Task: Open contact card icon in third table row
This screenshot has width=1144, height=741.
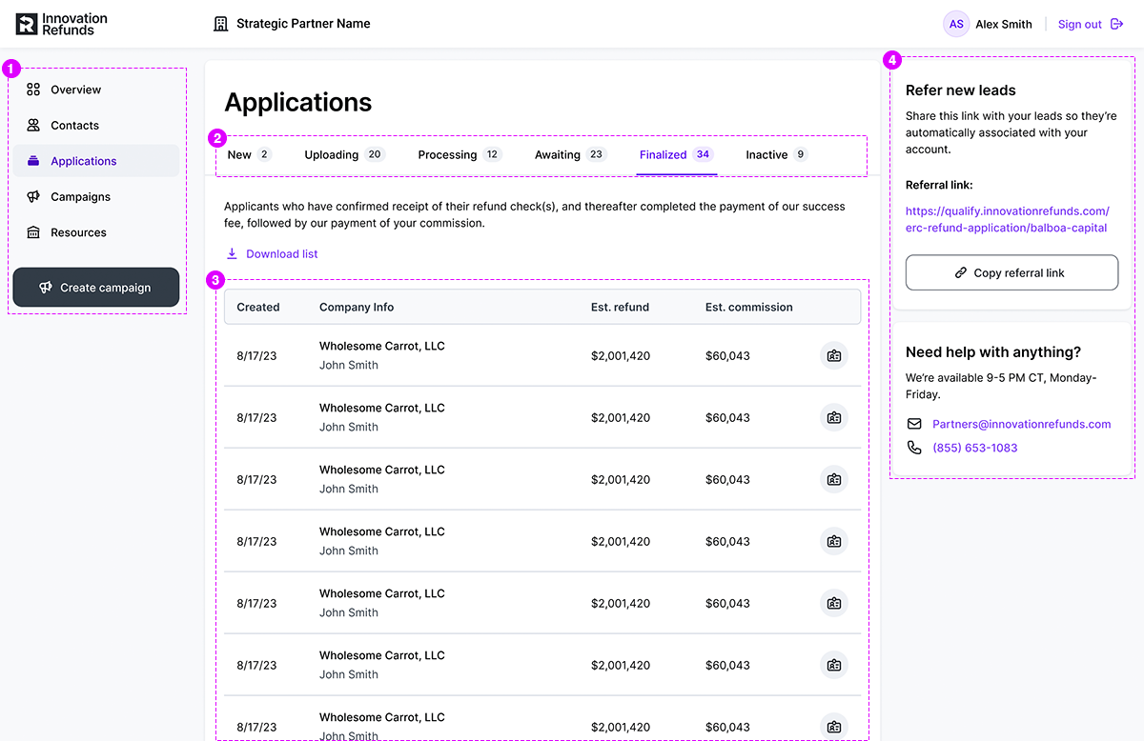Action: tap(834, 479)
